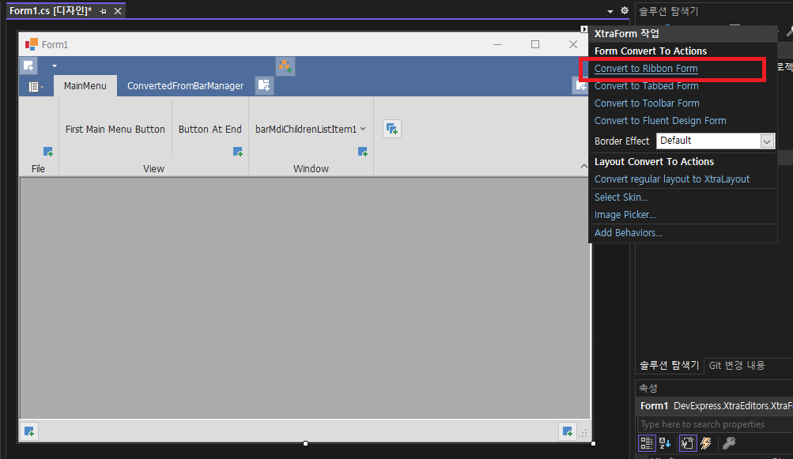Add item to the File group
Viewport: 793px width, 459px height.
pos(48,151)
